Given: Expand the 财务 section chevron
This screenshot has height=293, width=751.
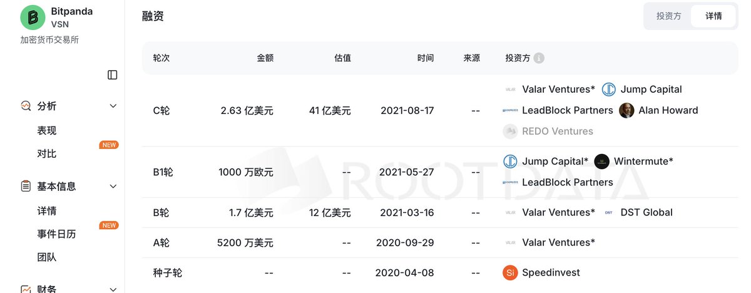Looking at the screenshot, I should (x=113, y=289).
